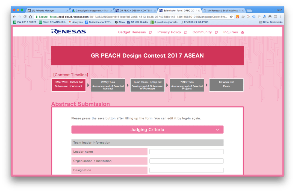The height and width of the screenshot is (192, 295).
Task: Open the Chrome three-dot menu
Action: 281,17
